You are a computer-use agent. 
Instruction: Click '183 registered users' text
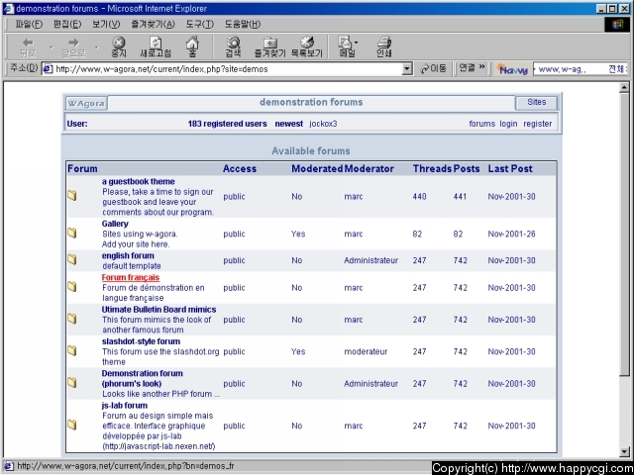227,124
